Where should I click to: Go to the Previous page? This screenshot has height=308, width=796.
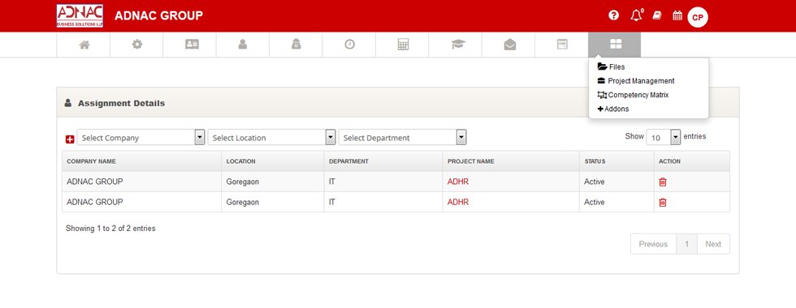[653, 244]
